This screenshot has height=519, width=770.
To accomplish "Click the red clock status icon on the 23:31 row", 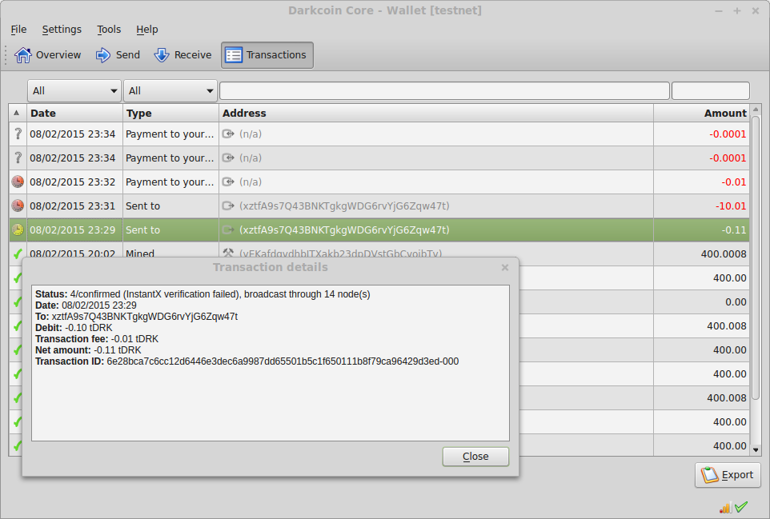I will (x=18, y=206).
